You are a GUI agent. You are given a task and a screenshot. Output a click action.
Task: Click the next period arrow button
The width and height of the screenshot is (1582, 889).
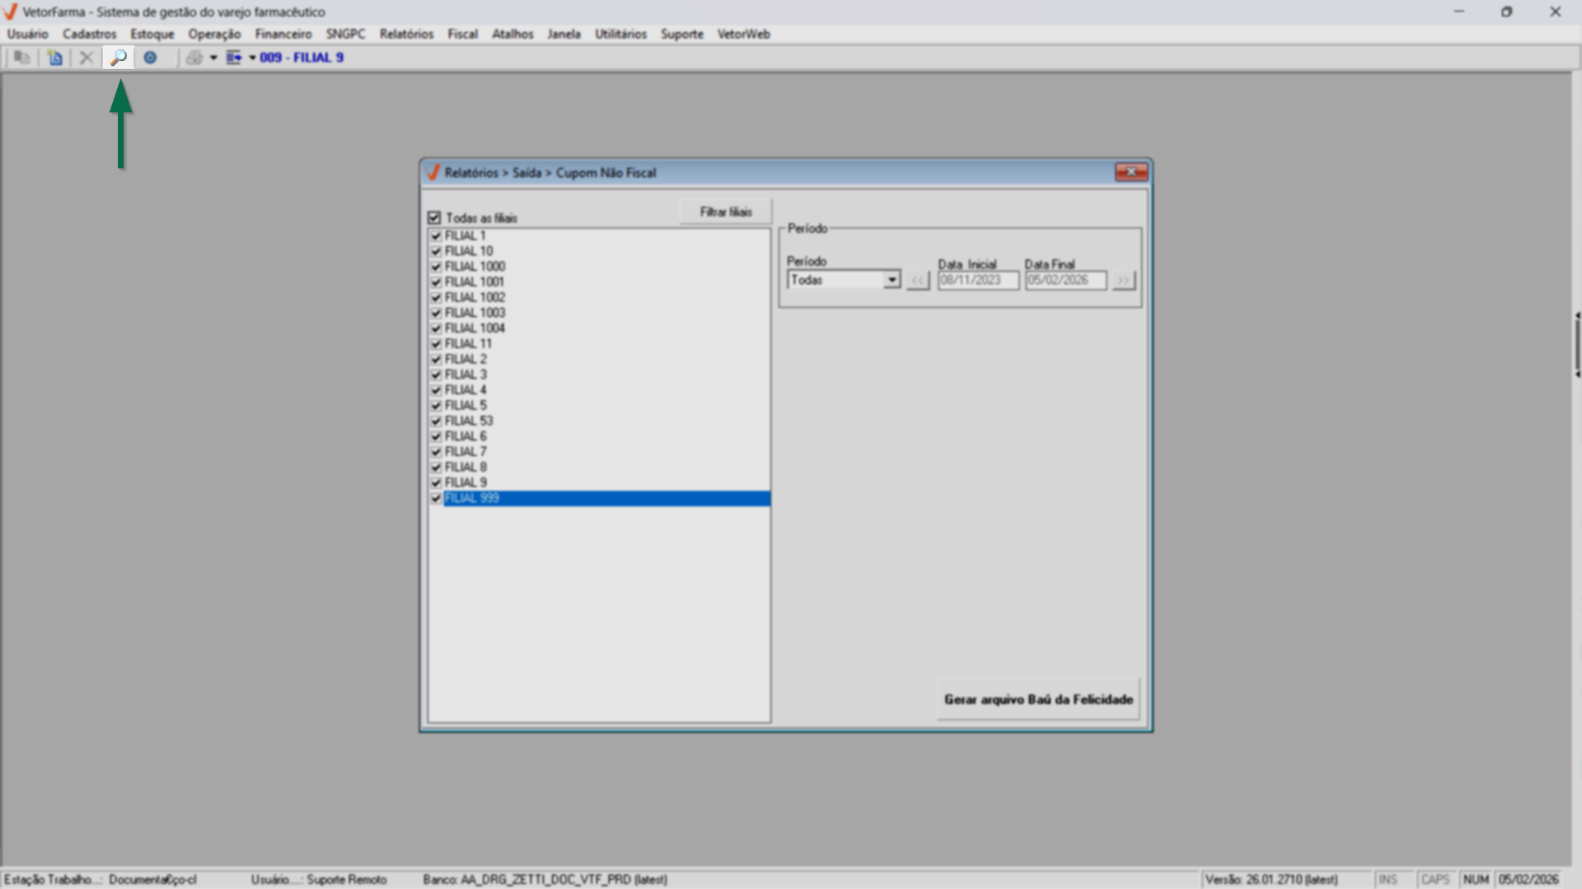pos(1123,281)
